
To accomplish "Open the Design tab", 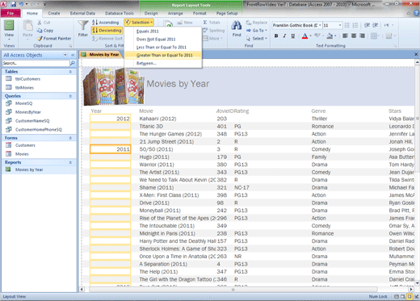I will [151, 13].
